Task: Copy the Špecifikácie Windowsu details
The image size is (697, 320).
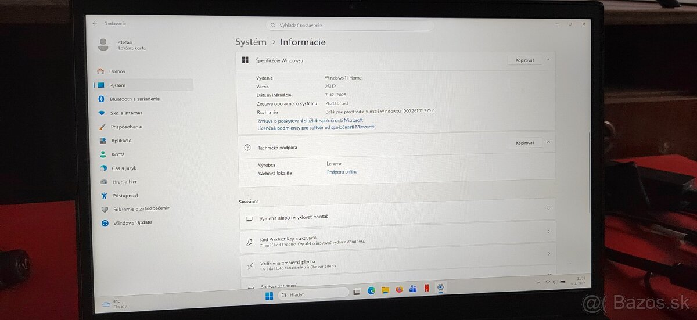Action: pos(524,60)
